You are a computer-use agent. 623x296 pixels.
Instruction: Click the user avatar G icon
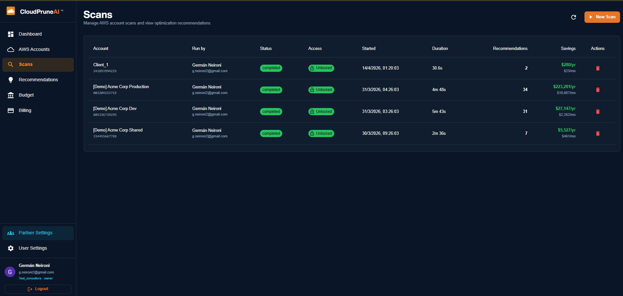pos(10,272)
